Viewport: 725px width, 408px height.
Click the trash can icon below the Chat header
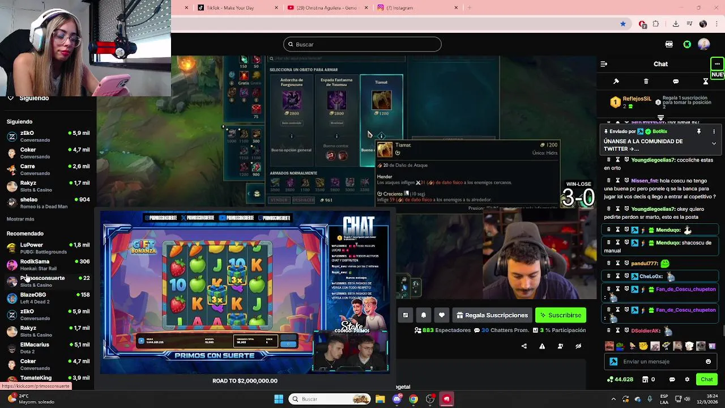pyautogui.click(x=646, y=82)
